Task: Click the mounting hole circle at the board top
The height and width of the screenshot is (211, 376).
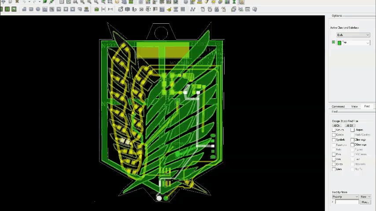Action: coord(161,33)
